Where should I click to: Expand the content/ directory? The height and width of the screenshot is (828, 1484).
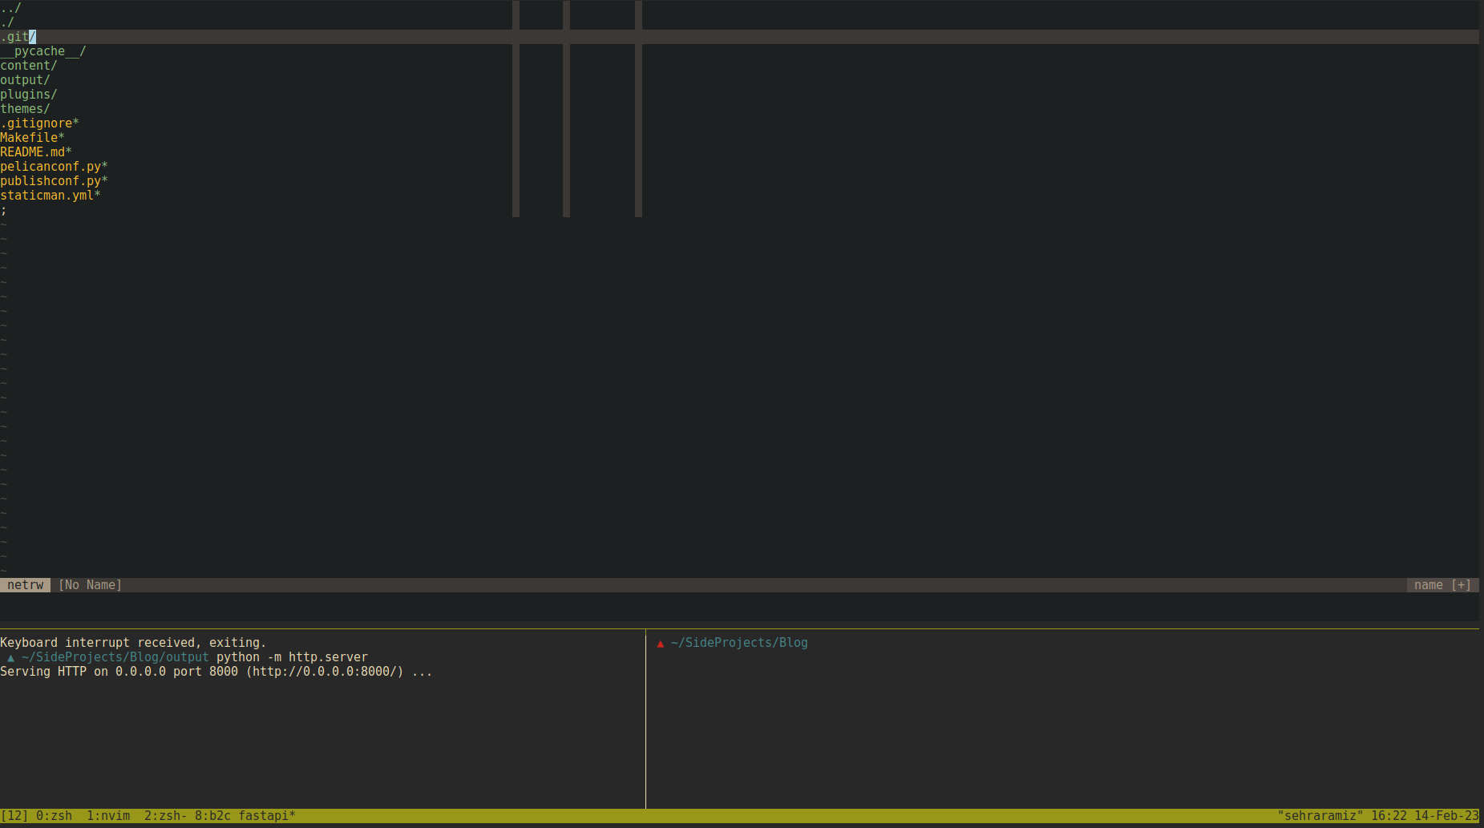coord(28,66)
